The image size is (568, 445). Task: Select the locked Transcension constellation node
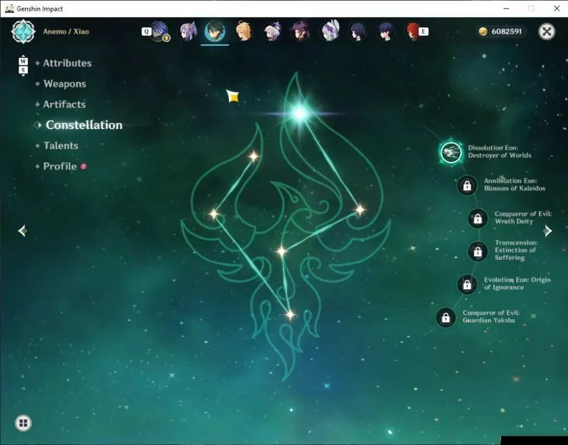click(478, 252)
